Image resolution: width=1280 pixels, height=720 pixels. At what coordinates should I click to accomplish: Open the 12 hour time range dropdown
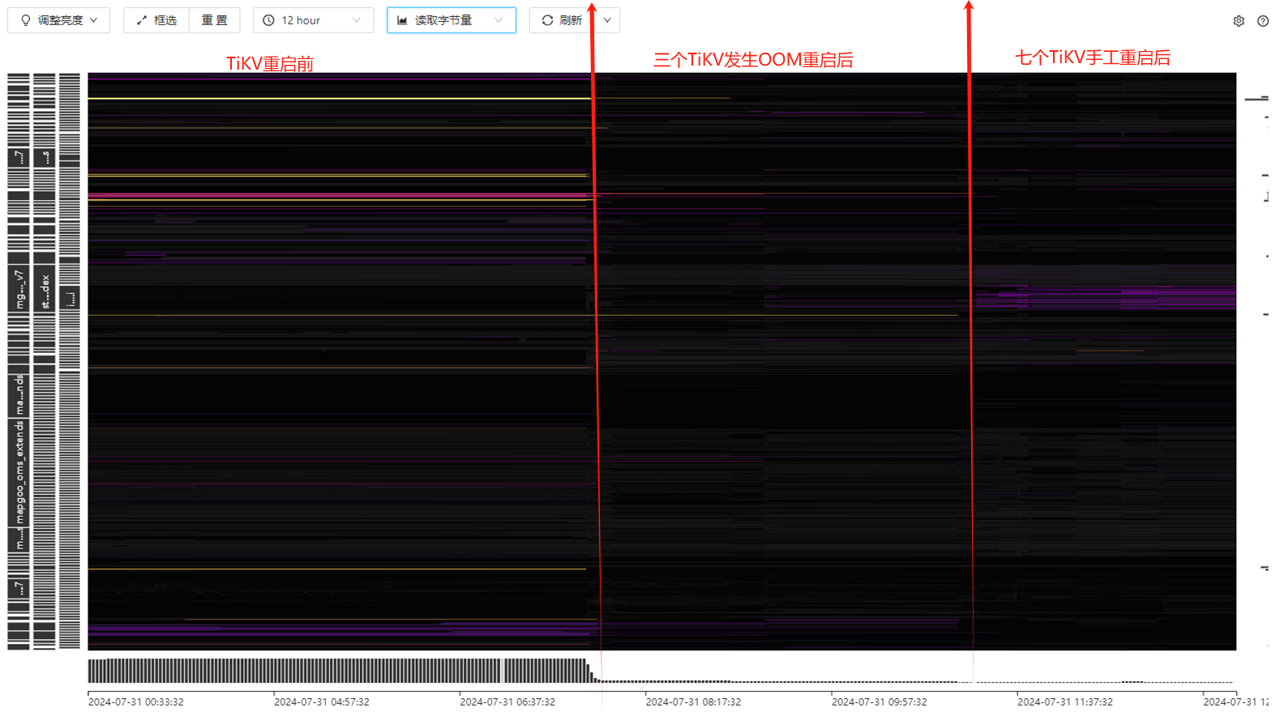tap(314, 20)
